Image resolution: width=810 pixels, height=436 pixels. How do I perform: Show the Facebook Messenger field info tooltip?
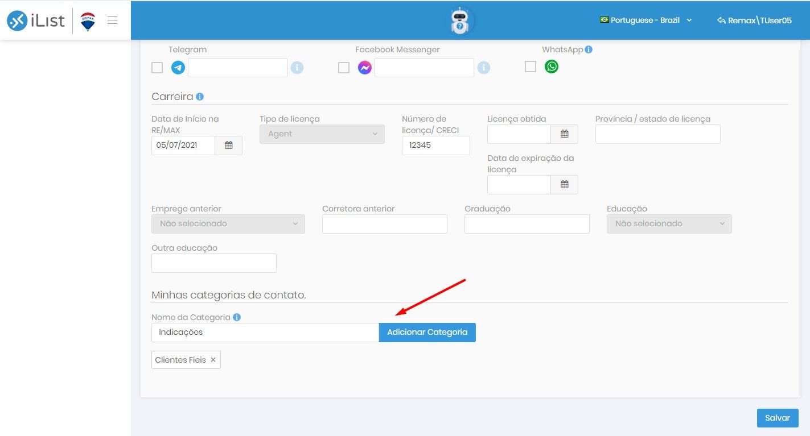tap(484, 68)
